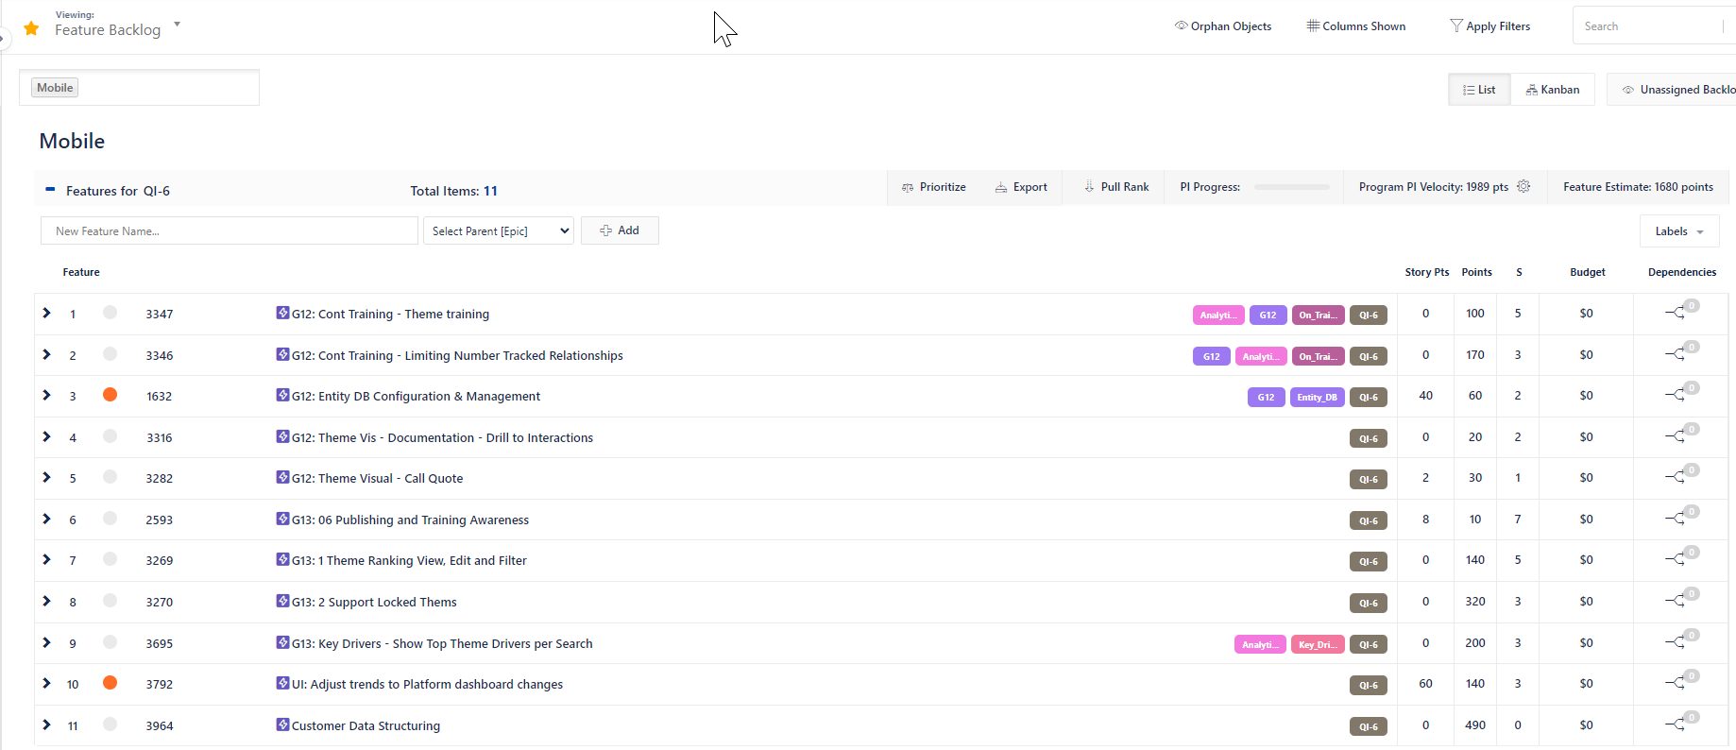Click the favorite star icon
The width and height of the screenshot is (1736, 750).
coord(31,28)
